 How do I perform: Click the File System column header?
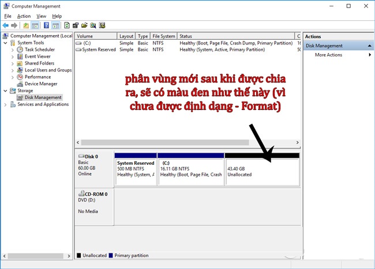(x=164, y=36)
